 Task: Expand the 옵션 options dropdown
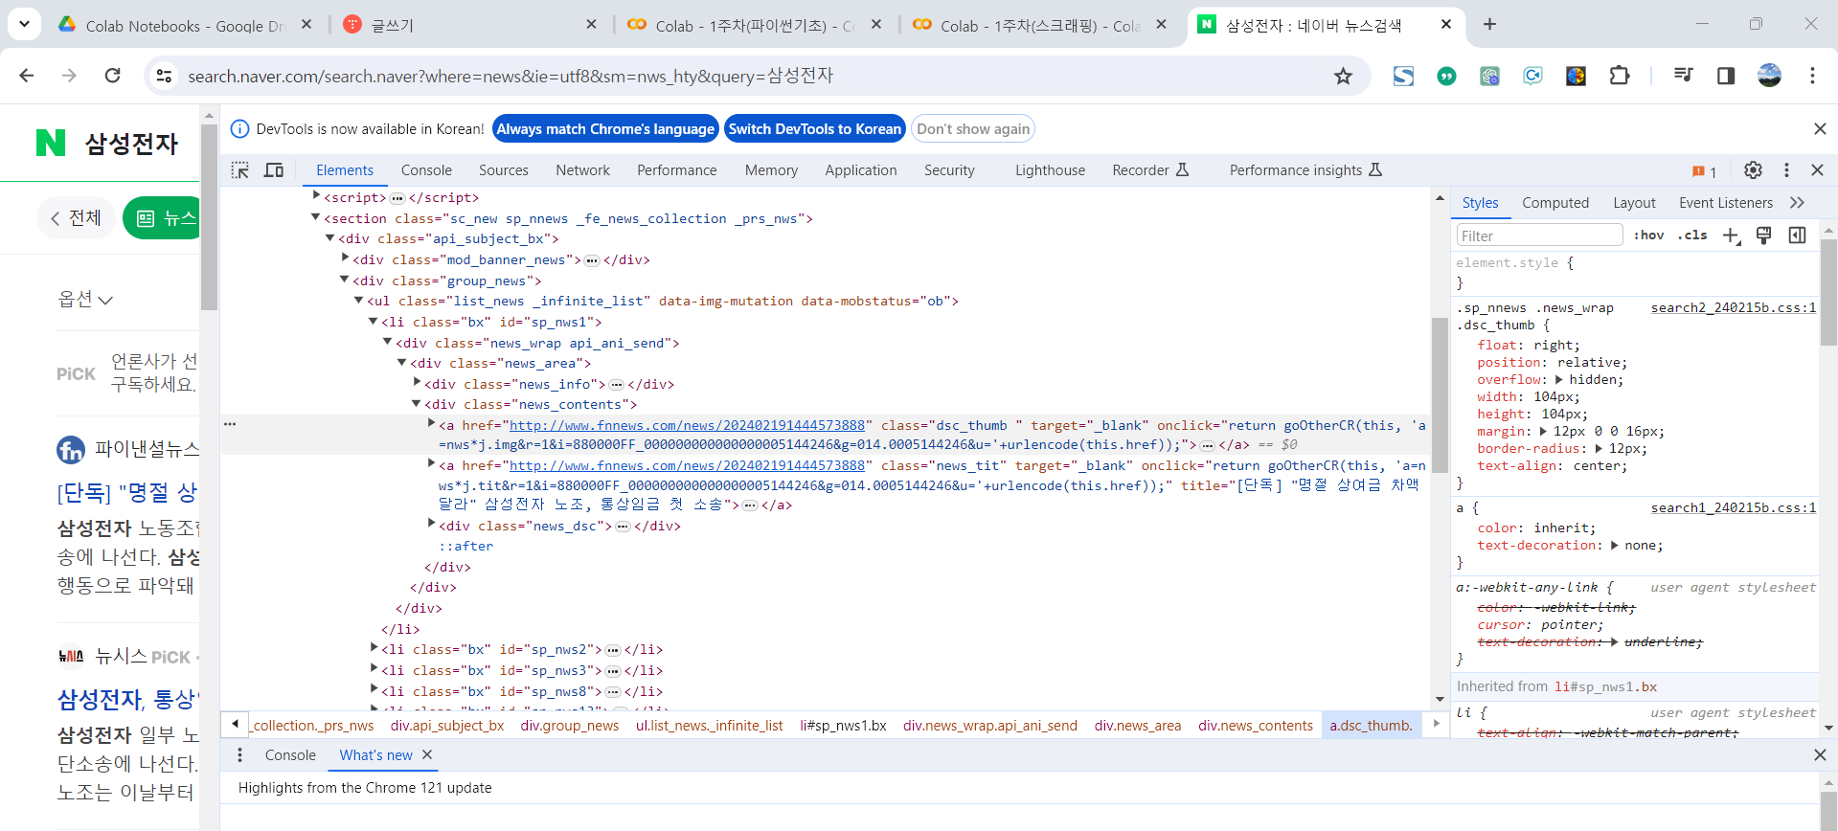pos(85,300)
